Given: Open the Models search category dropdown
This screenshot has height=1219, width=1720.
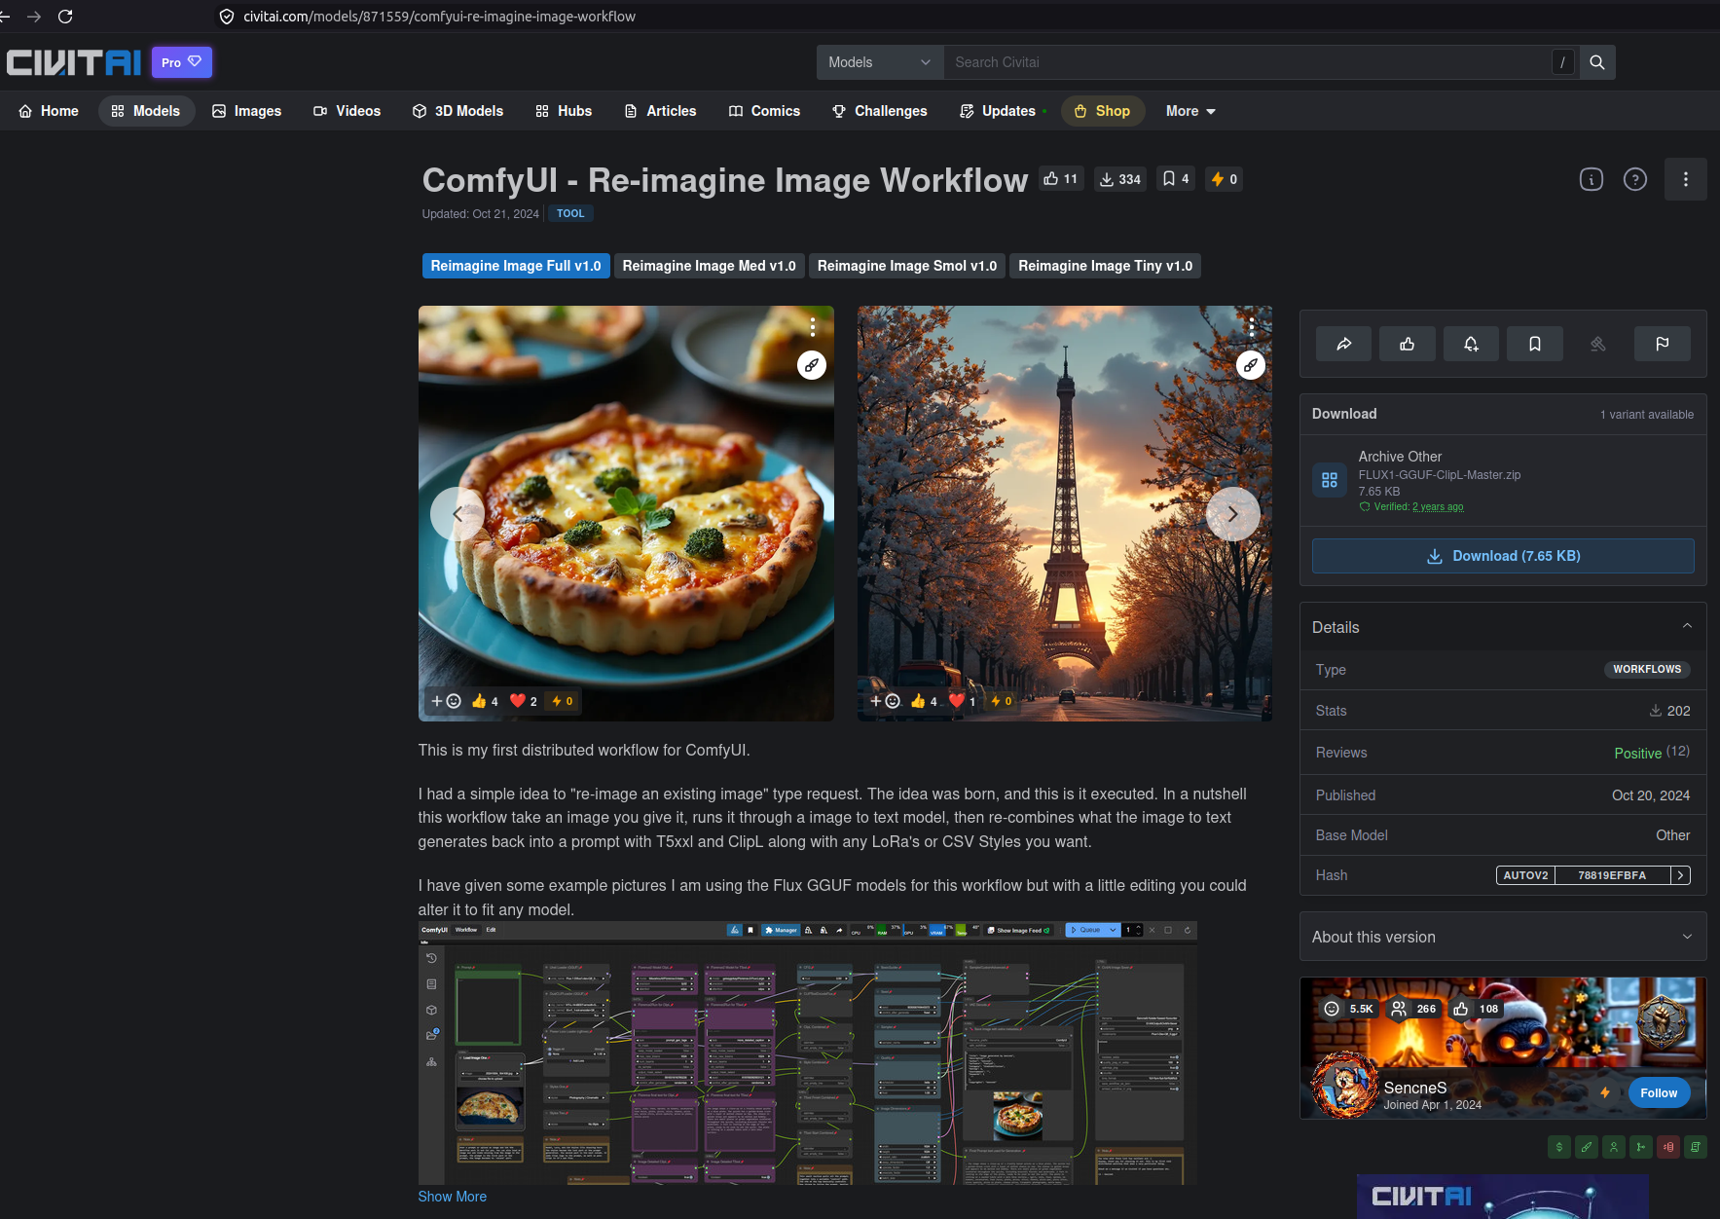Looking at the screenshot, I should pyautogui.click(x=880, y=62).
